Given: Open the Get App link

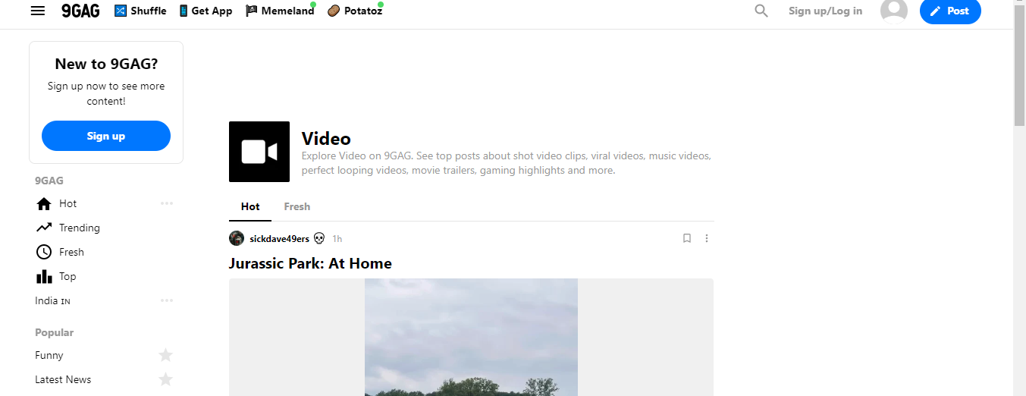Looking at the screenshot, I should [206, 11].
